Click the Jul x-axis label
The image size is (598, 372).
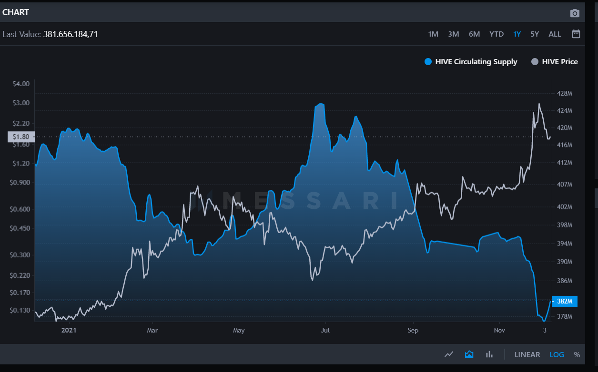point(325,330)
